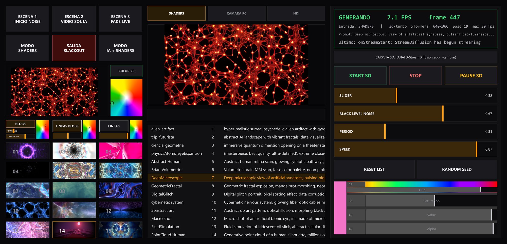This screenshot has height=244, width=507.
Task: Switch to the NDI input tab
Action: click(x=296, y=13)
